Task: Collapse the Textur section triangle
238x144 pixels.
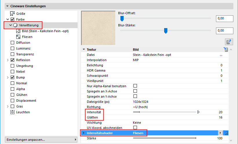Action: 84,50
